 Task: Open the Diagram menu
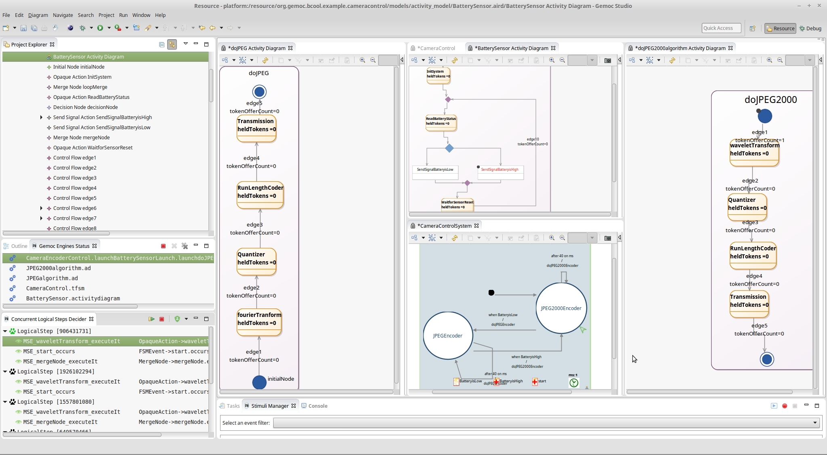click(38, 15)
